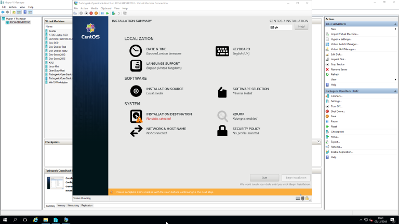Expand the New submenu arrow in Actions
399x224 pixels.
click(x=396, y=29)
